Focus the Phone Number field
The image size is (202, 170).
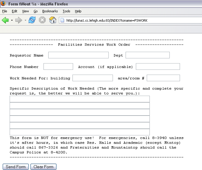[x=58, y=66]
